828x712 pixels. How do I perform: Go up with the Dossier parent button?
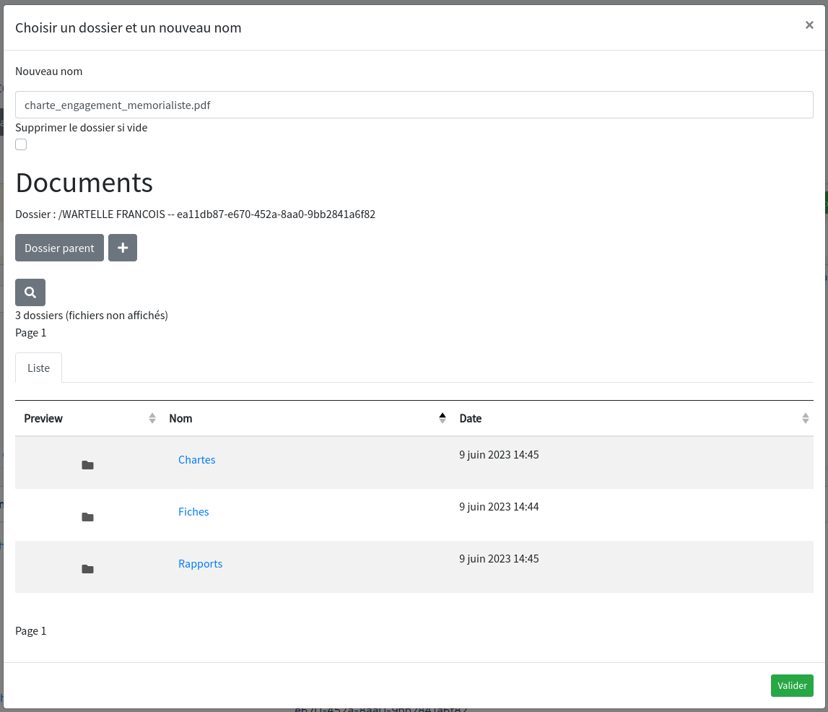(59, 248)
